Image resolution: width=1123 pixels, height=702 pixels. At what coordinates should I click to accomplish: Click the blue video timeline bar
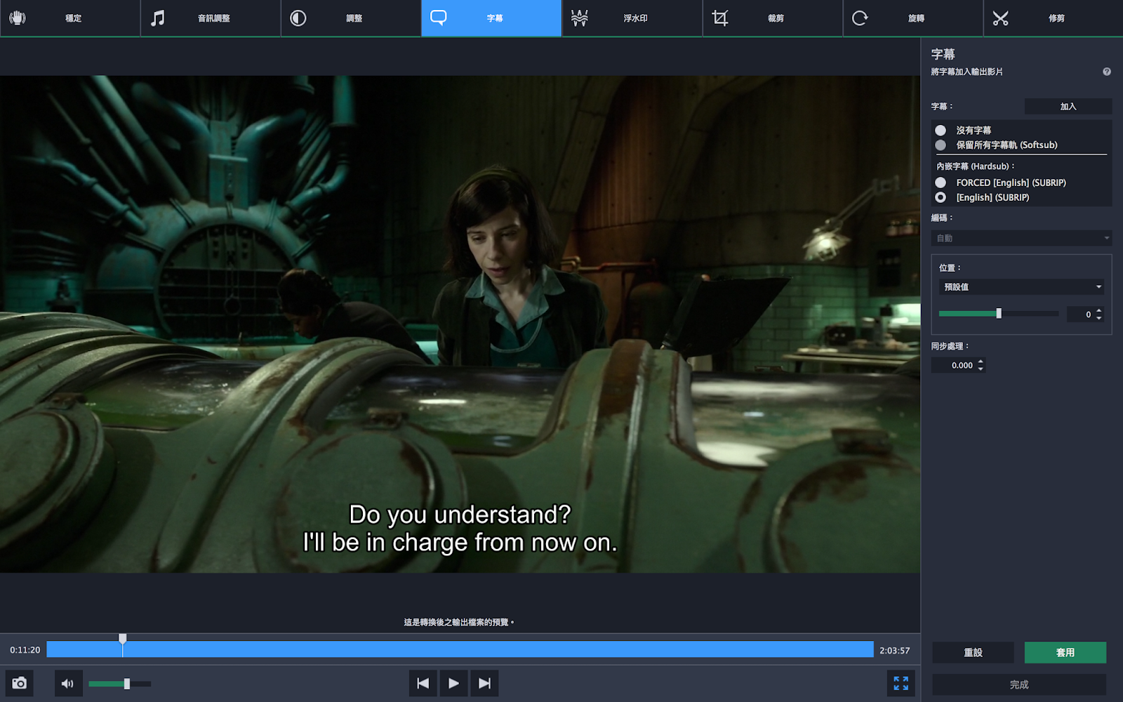click(x=460, y=649)
